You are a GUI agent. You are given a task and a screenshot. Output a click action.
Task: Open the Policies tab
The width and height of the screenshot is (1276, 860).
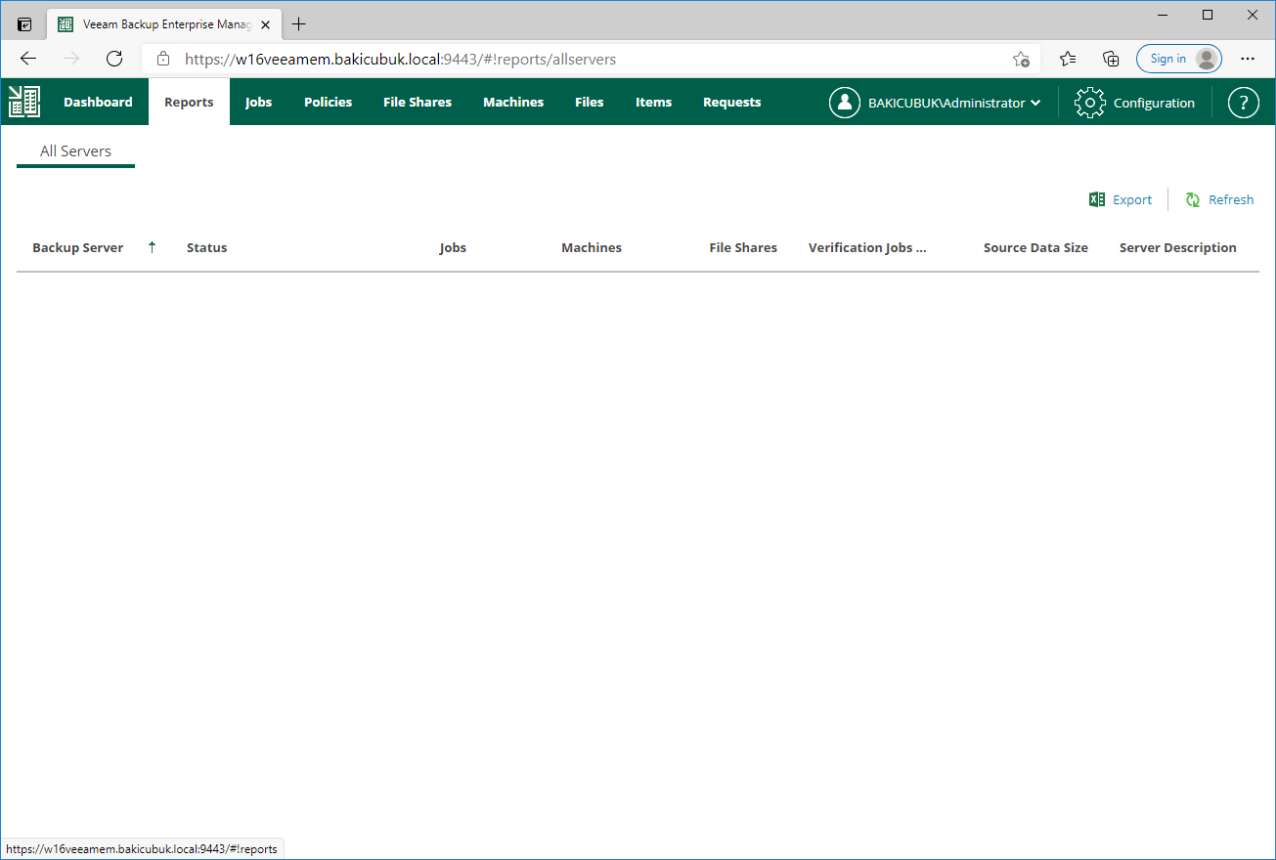[328, 102]
